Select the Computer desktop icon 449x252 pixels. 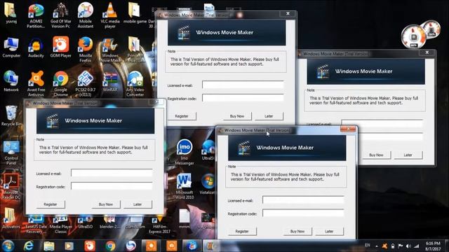pyautogui.click(x=11, y=47)
